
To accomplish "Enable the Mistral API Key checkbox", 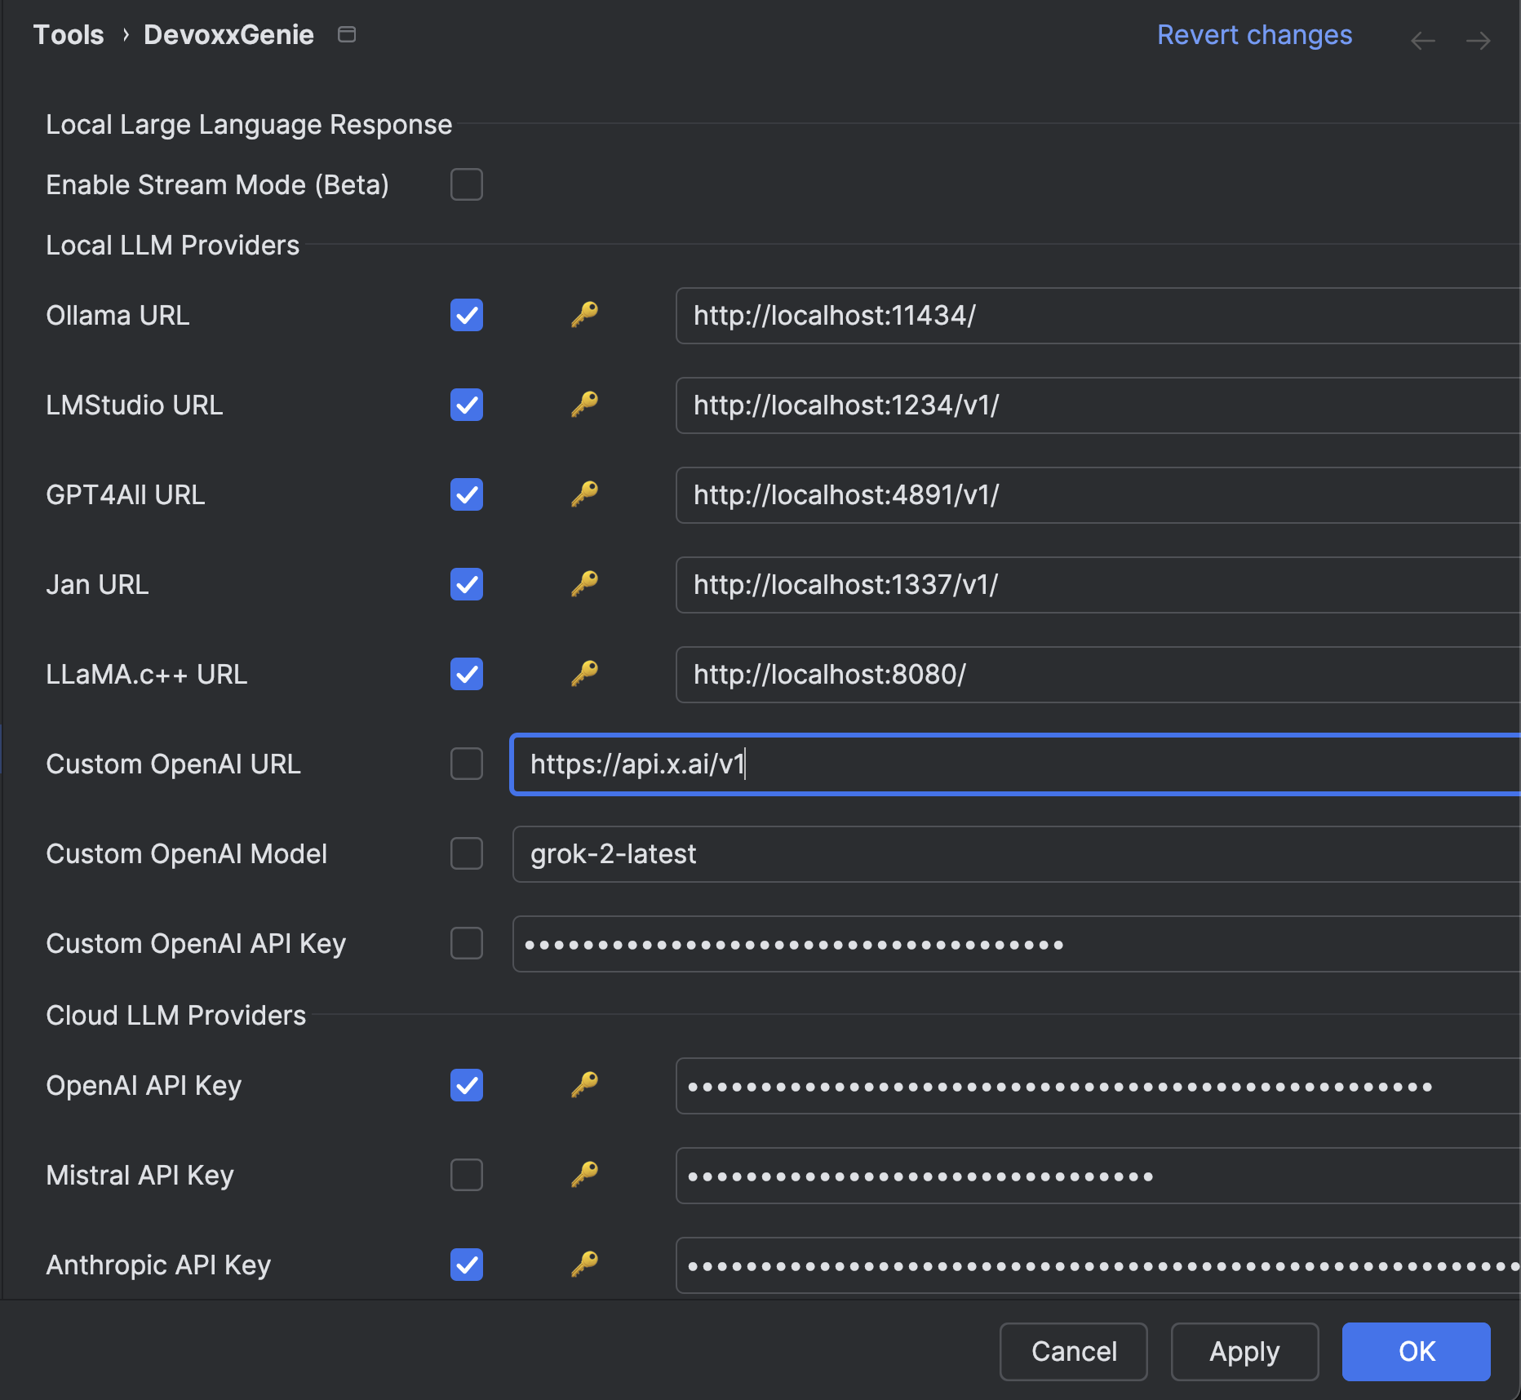I will click(x=467, y=1175).
